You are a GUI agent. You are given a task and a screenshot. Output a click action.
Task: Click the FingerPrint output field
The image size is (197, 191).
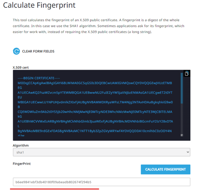pyautogui.click(x=101, y=182)
